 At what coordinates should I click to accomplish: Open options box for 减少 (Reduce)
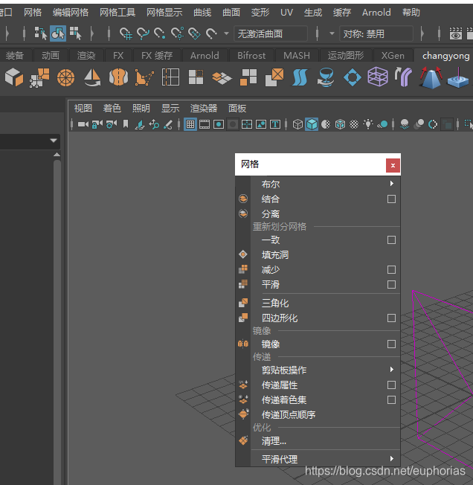coord(391,269)
